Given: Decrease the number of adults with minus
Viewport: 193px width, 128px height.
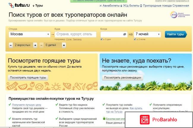Looking at the screenshot, I should coord(11,45).
